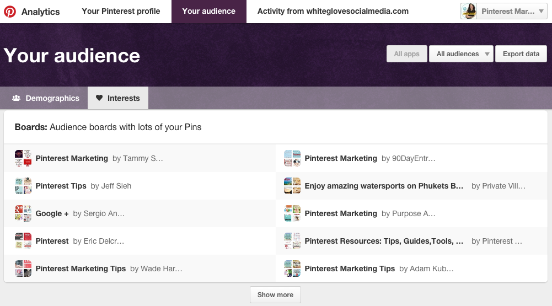Viewport: 552px width, 306px height.
Task: Open Enjoy amazing watersports on Phukets board
Action: tap(384, 186)
